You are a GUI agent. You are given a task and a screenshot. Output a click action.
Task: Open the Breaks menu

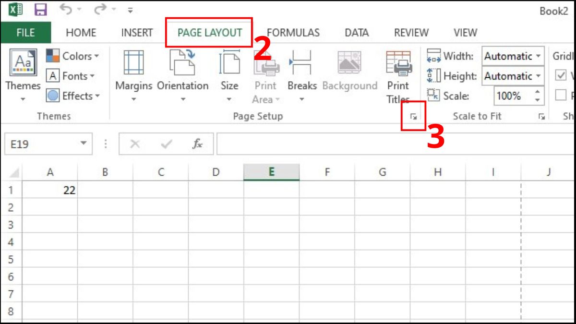click(302, 76)
